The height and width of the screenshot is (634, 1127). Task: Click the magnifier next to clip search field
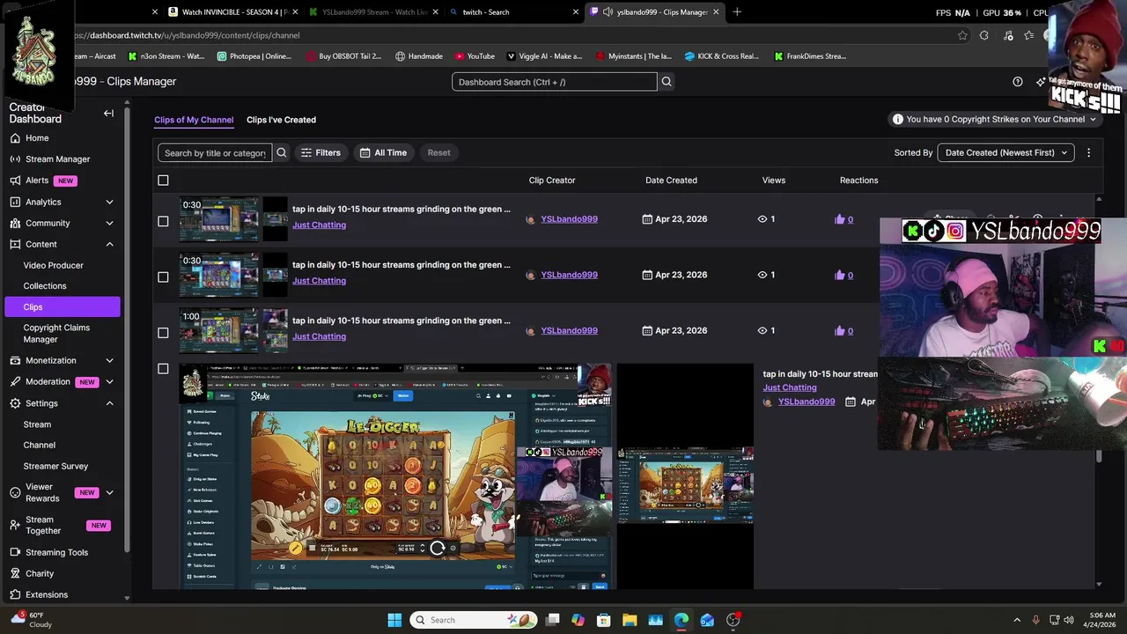point(282,152)
